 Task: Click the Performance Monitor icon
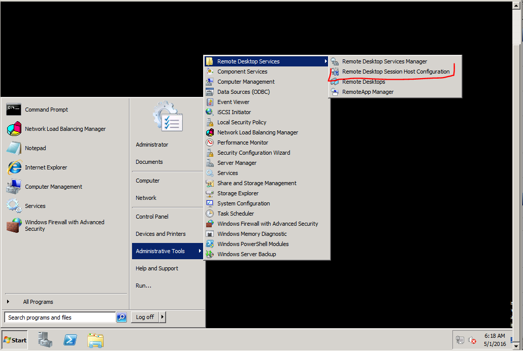coord(210,143)
